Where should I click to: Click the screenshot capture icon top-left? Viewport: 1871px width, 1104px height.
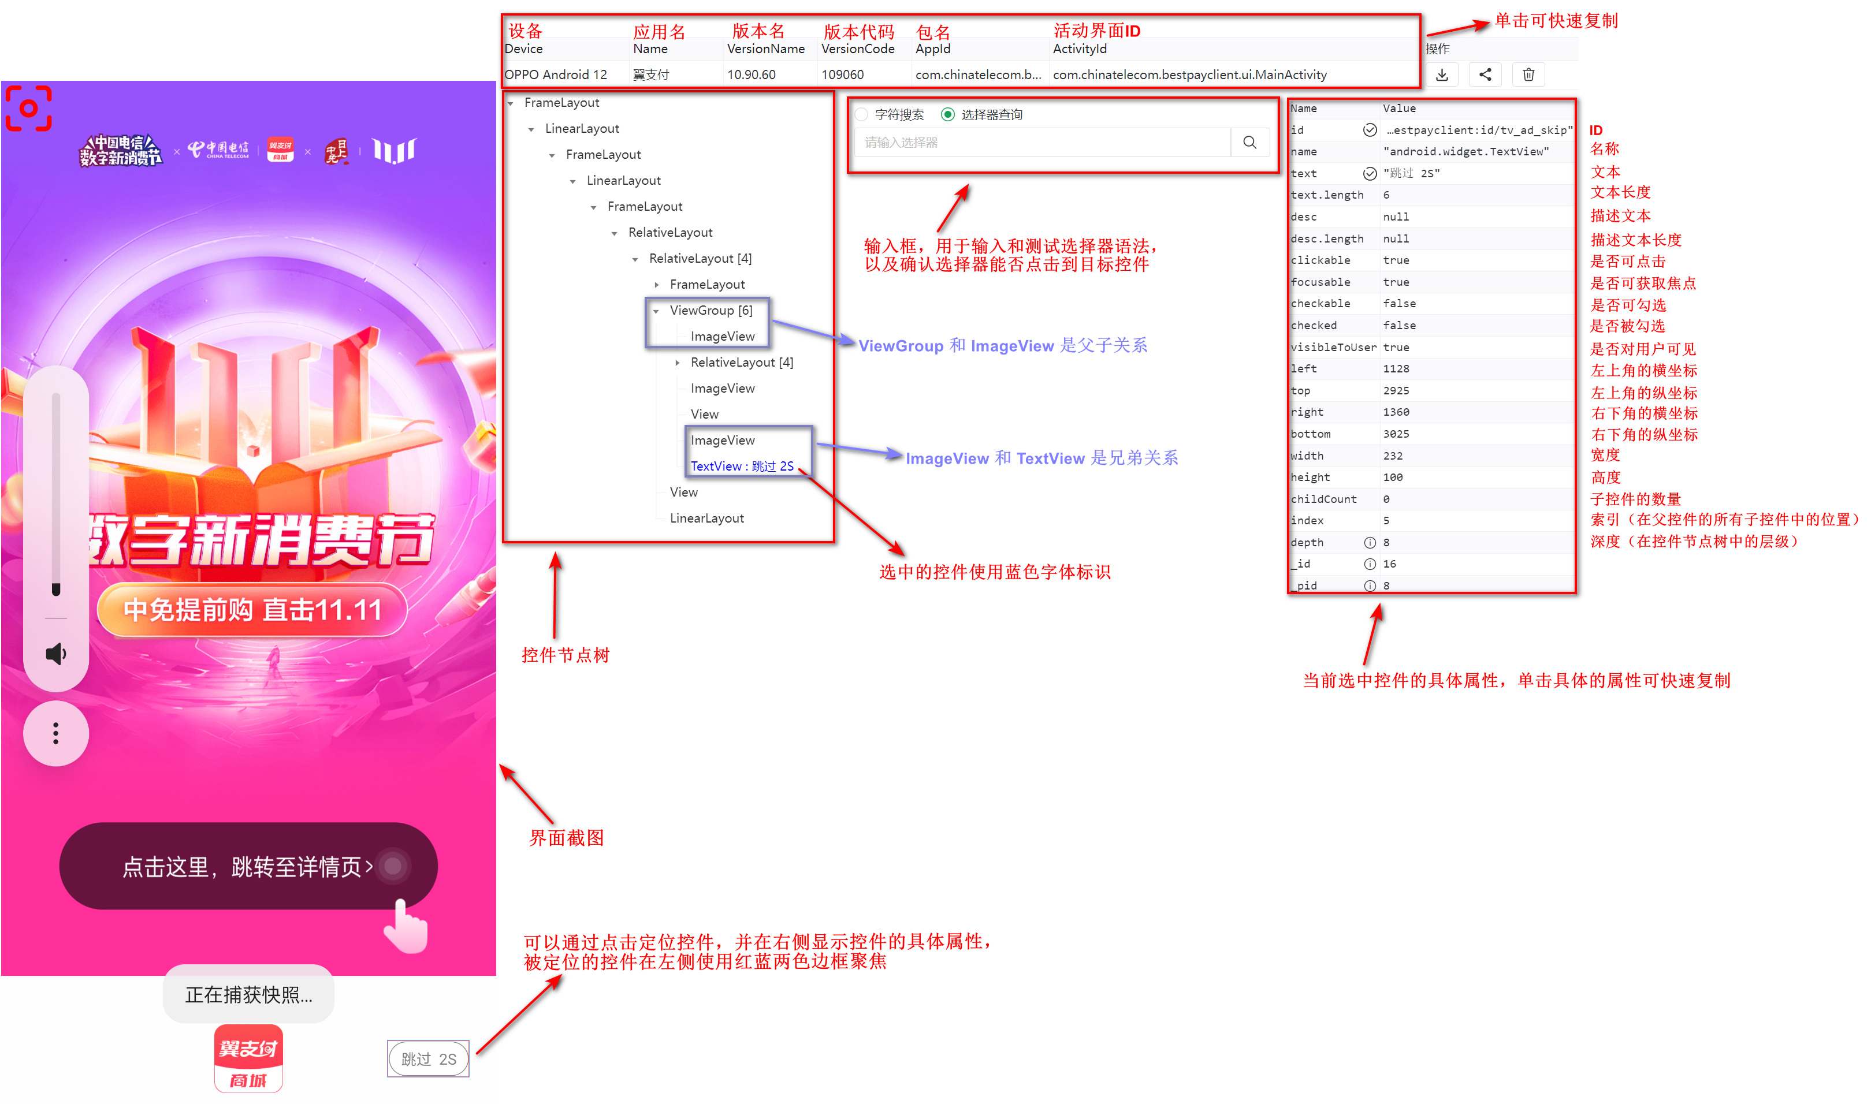tap(28, 108)
